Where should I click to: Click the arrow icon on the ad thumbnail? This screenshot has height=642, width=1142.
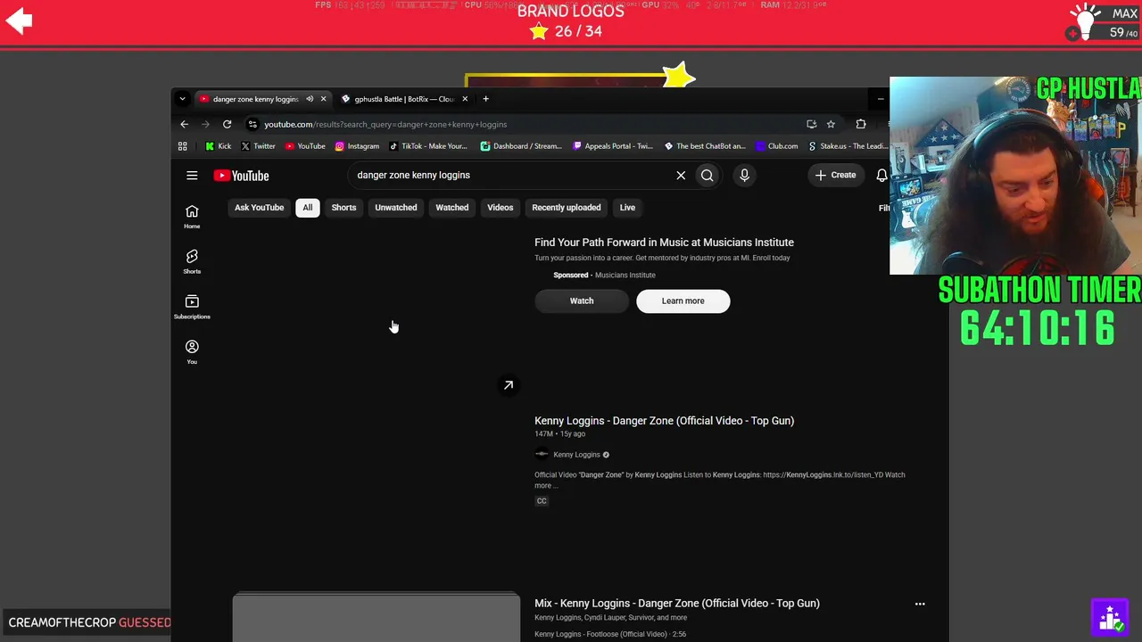pos(509,385)
